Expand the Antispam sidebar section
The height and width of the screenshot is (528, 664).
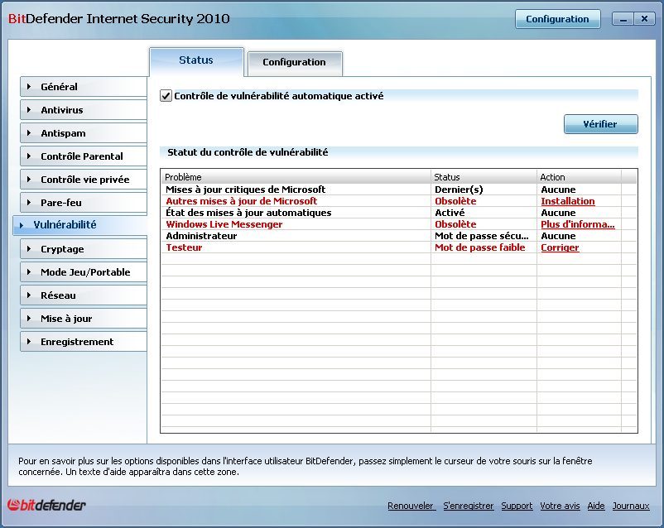(x=84, y=133)
